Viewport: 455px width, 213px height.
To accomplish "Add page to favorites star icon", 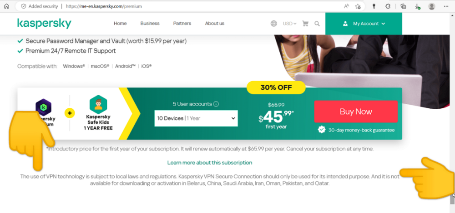I will (x=358, y=6).
